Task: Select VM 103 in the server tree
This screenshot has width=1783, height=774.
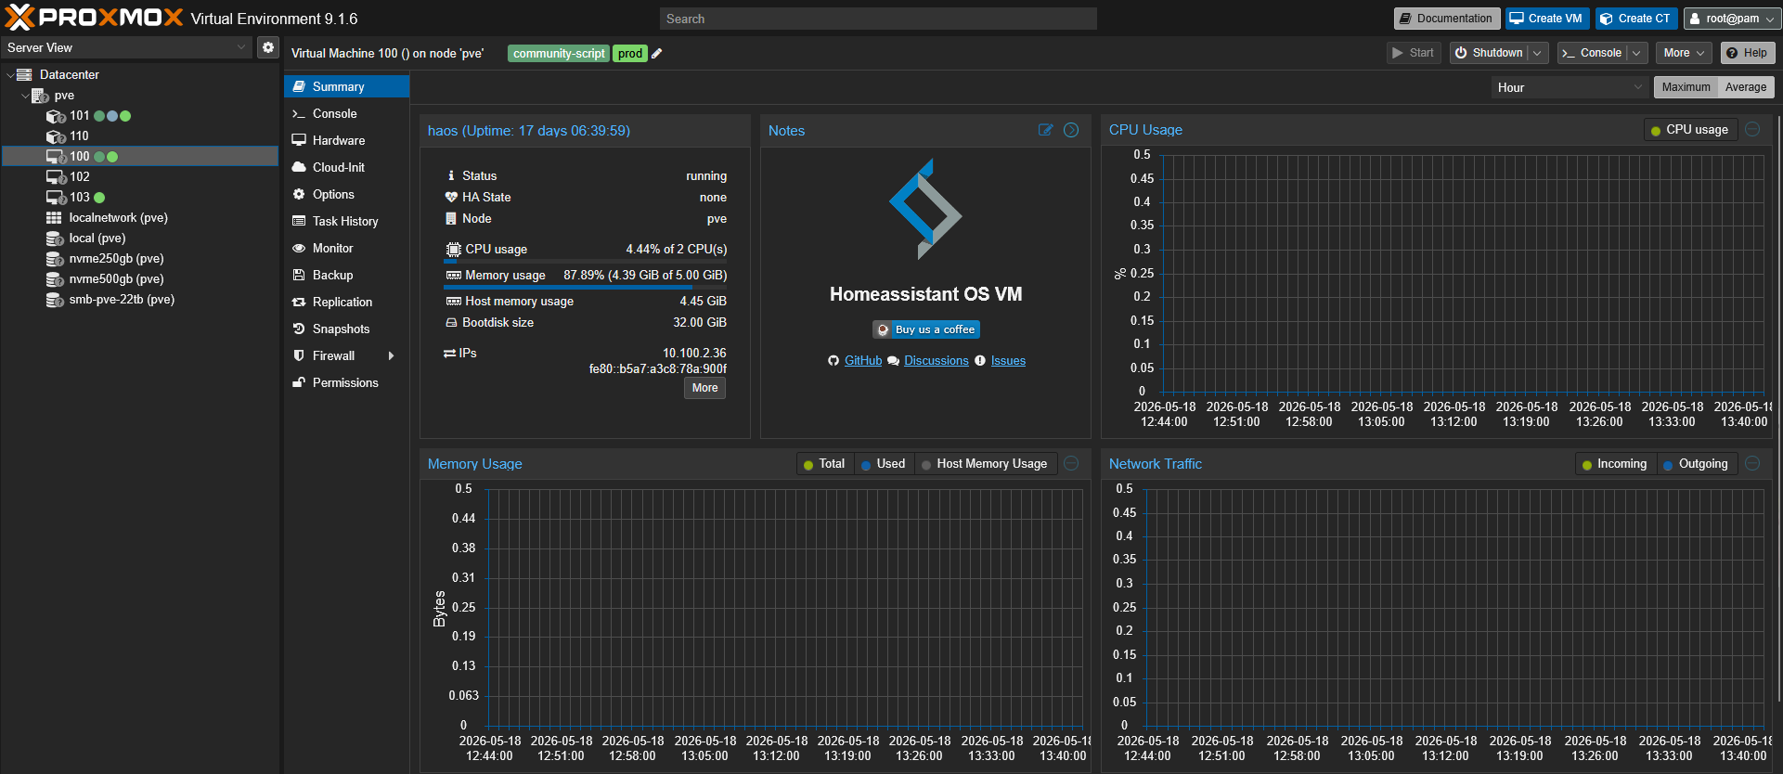Action: point(139,198)
